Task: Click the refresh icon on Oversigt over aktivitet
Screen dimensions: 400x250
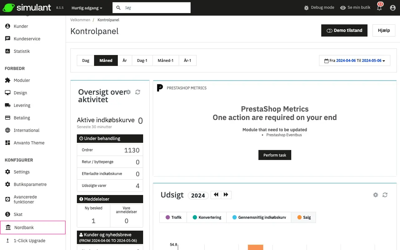Action: 137,92
